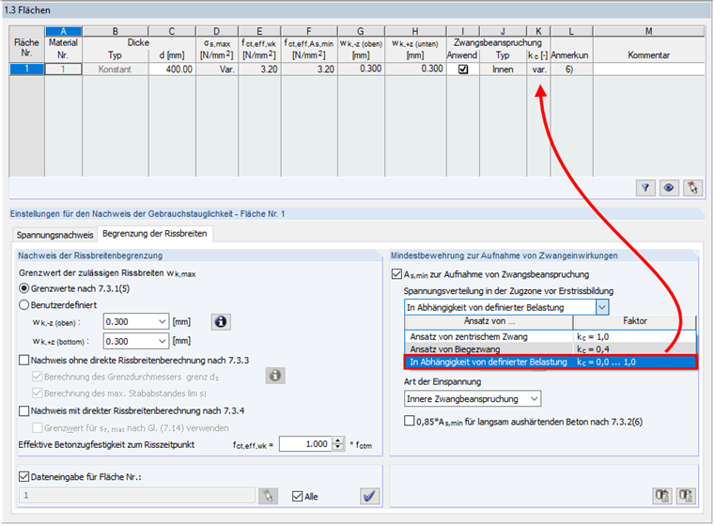Viewport: 714px width, 525px height.
Task: Enable Nachweis ohne direkte Rissbreitenberechnung nach 7.3.3
Action: point(24,360)
